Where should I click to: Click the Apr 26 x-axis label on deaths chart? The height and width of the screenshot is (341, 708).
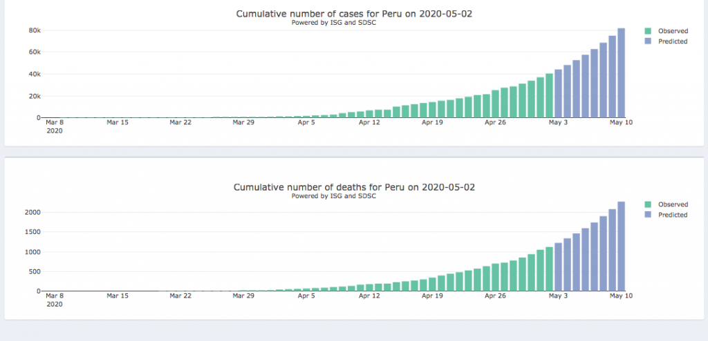click(x=495, y=295)
